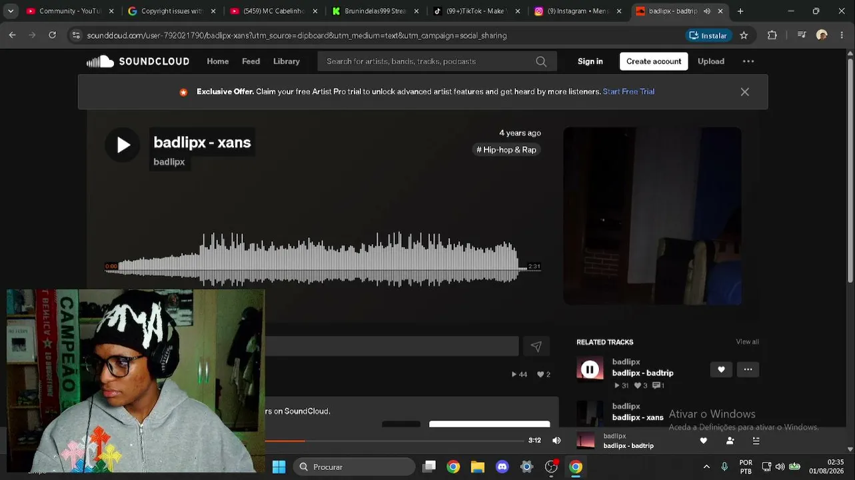Viewport: 855px width, 480px height.
Task: Open the SoundCloud more options menu
Action: [x=748, y=61]
